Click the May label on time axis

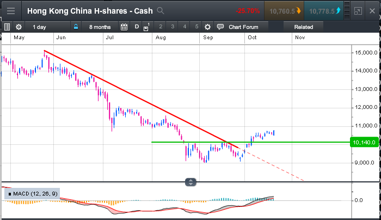pos(19,38)
